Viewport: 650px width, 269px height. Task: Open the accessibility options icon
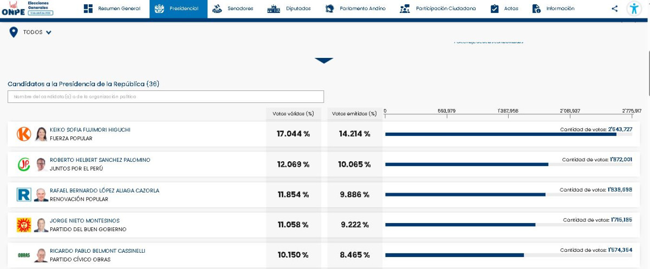click(634, 9)
